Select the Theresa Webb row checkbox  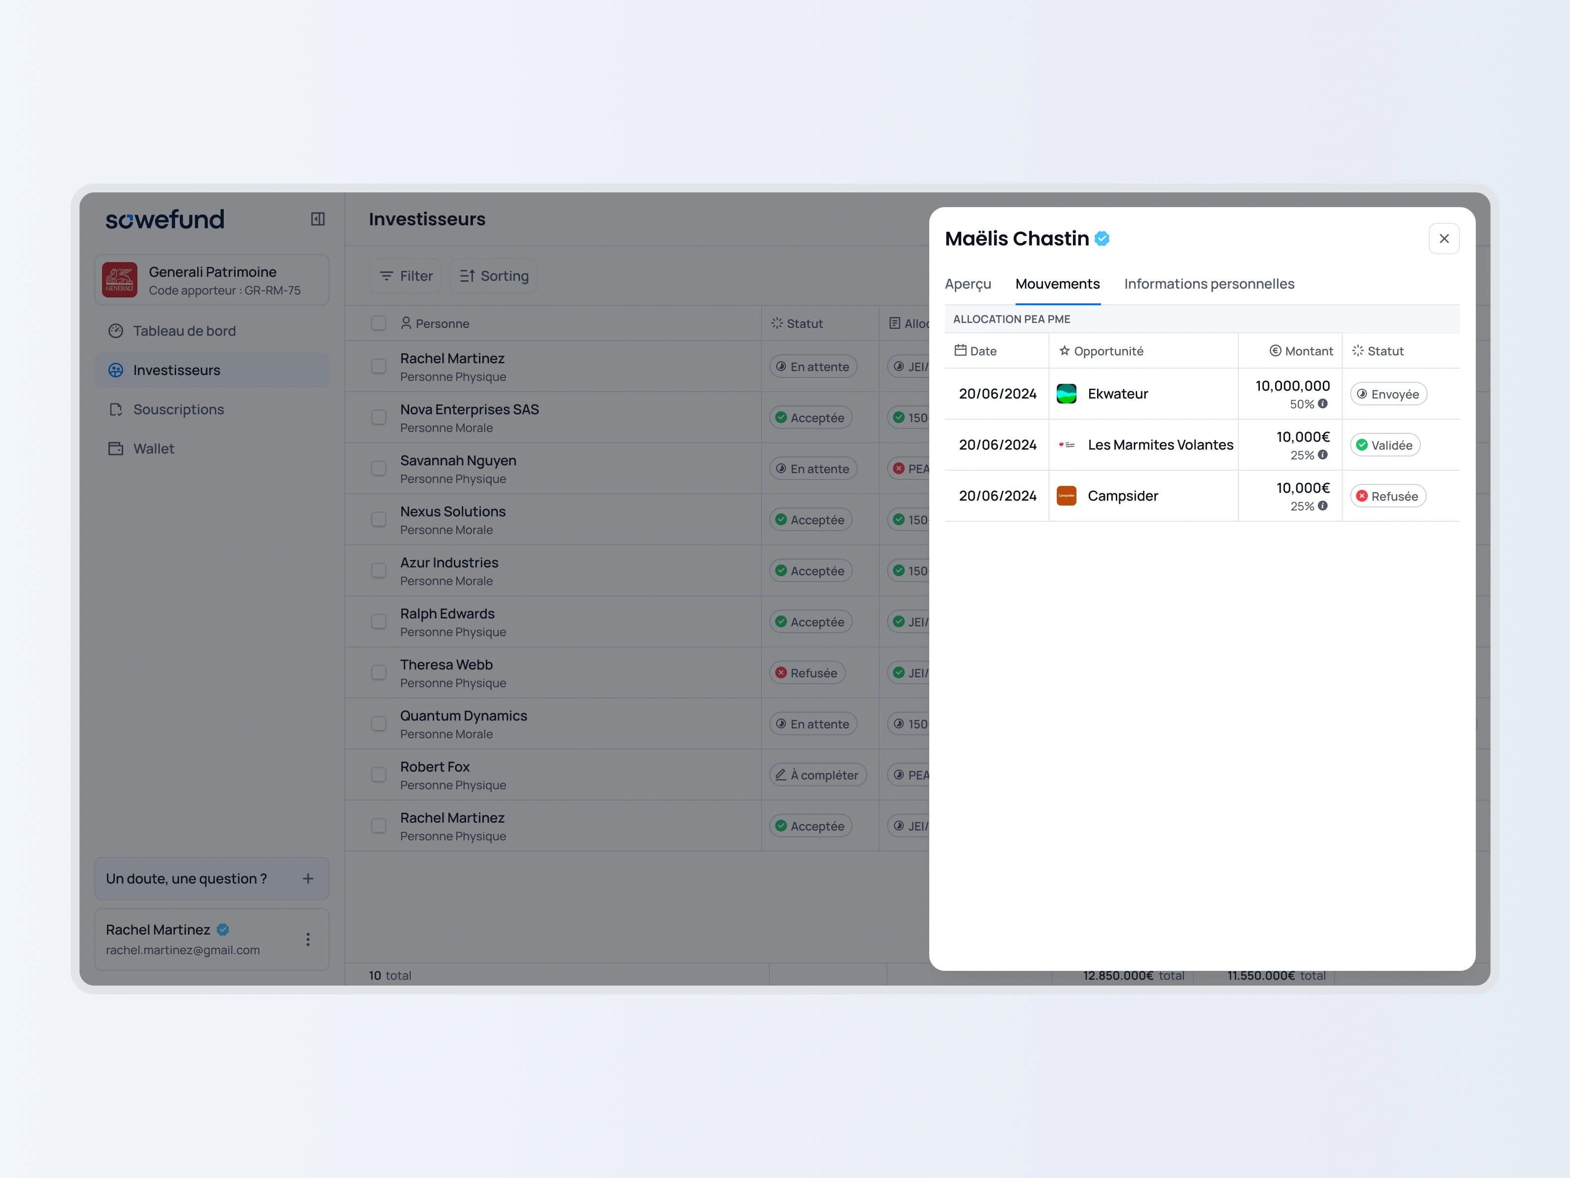coord(378,672)
